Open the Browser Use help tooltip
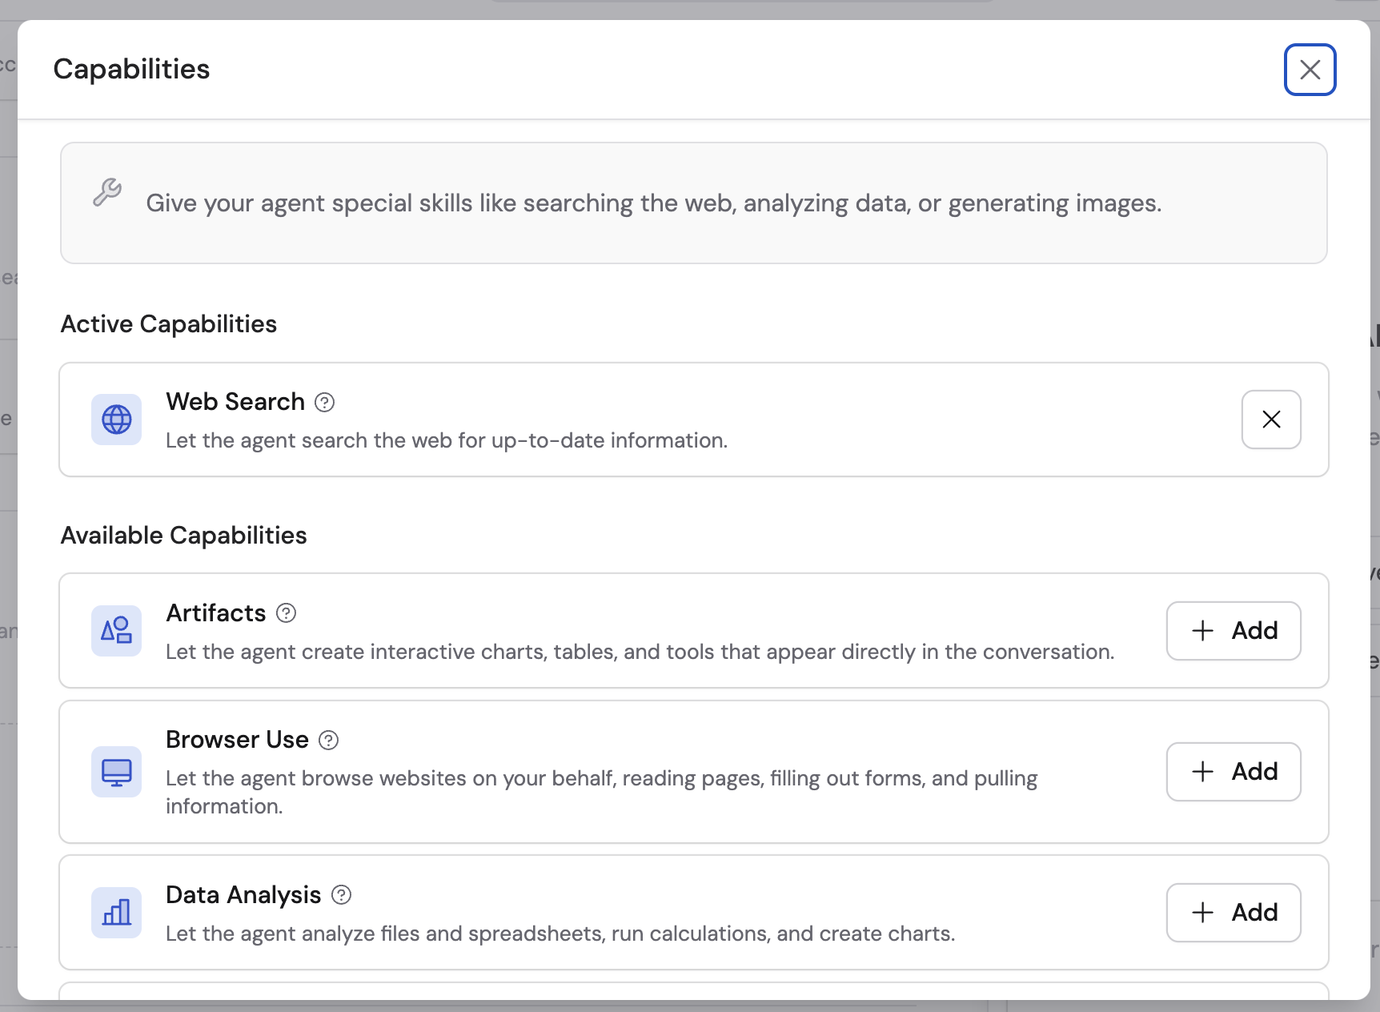 [328, 740]
